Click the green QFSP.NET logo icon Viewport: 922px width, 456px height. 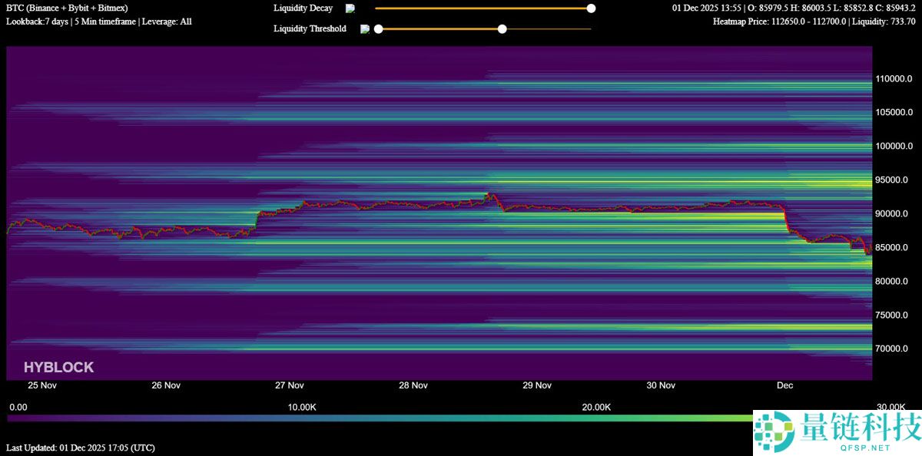(x=773, y=430)
